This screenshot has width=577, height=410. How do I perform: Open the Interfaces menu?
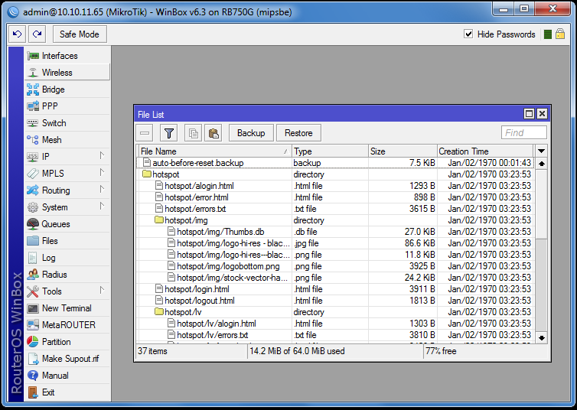67,56
